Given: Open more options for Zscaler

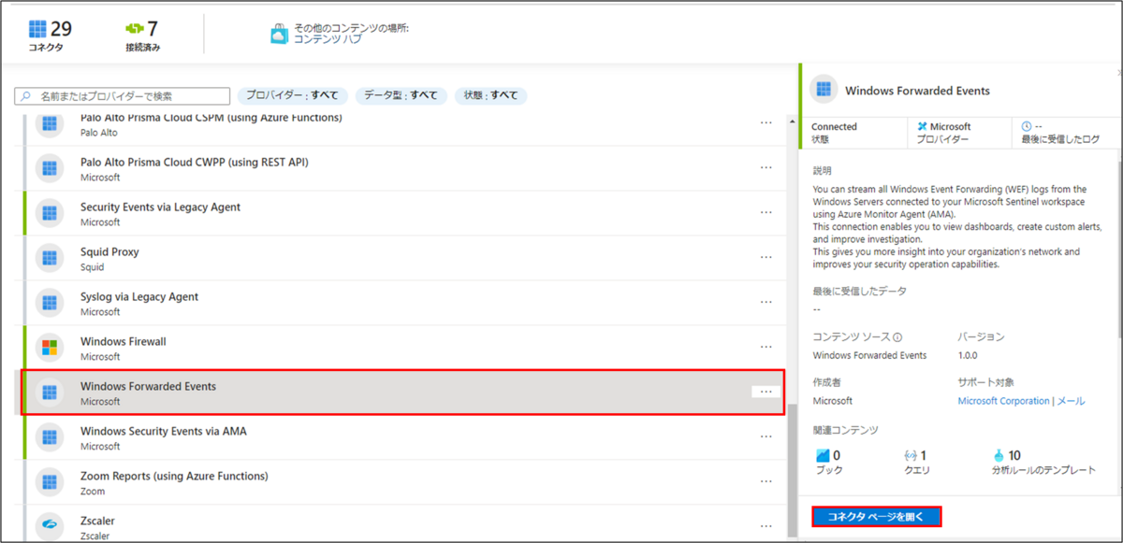Looking at the screenshot, I should tap(766, 526).
